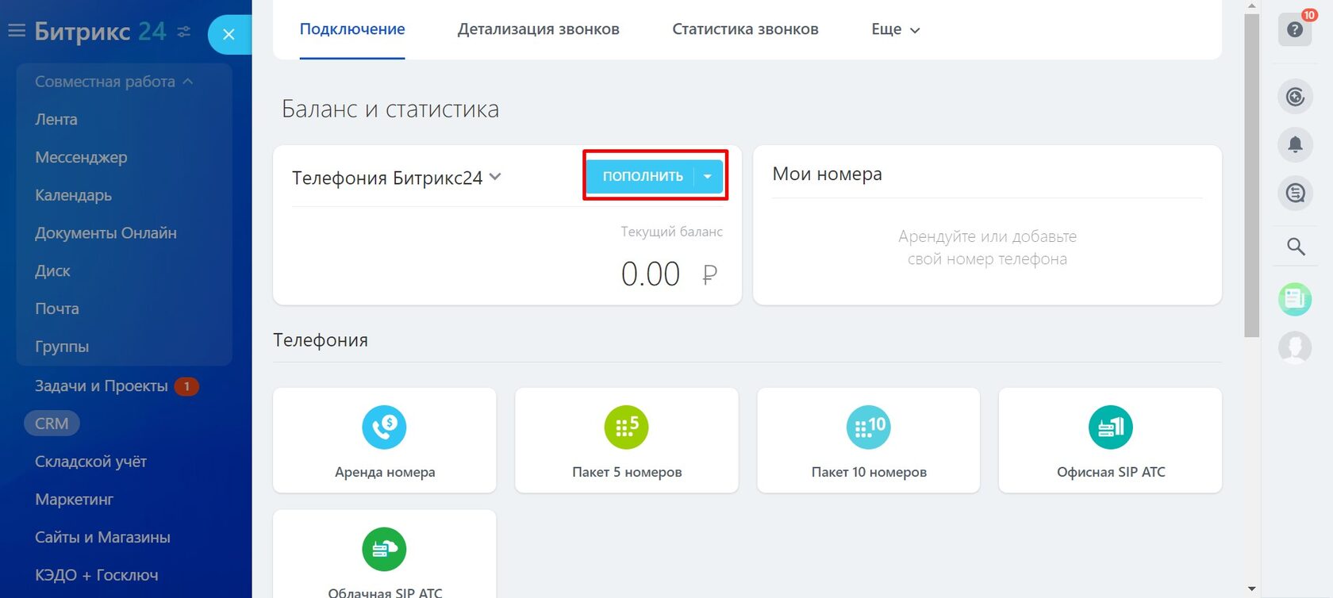
Task: Open the CRM menu item
Action: point(52,424)
